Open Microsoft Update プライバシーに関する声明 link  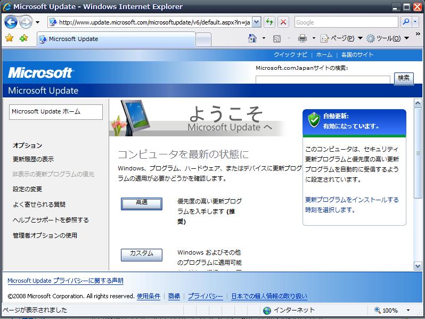click(x=66, y=281)
